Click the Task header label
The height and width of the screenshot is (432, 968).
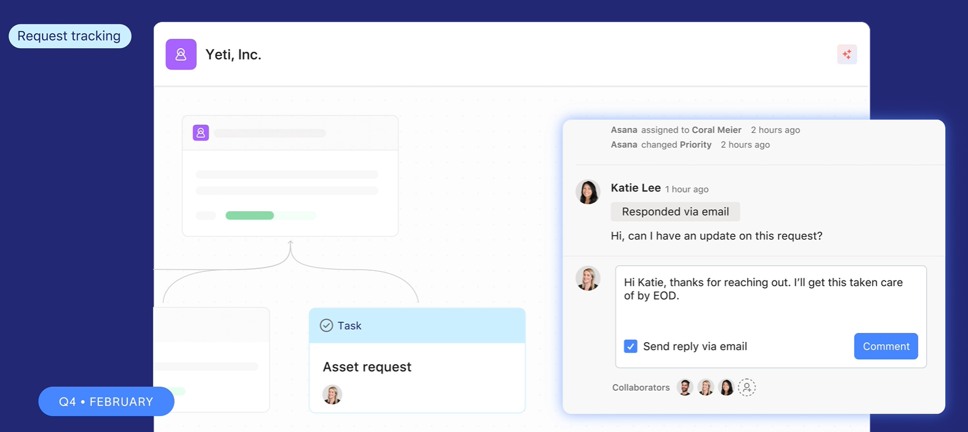click(349, 326)
